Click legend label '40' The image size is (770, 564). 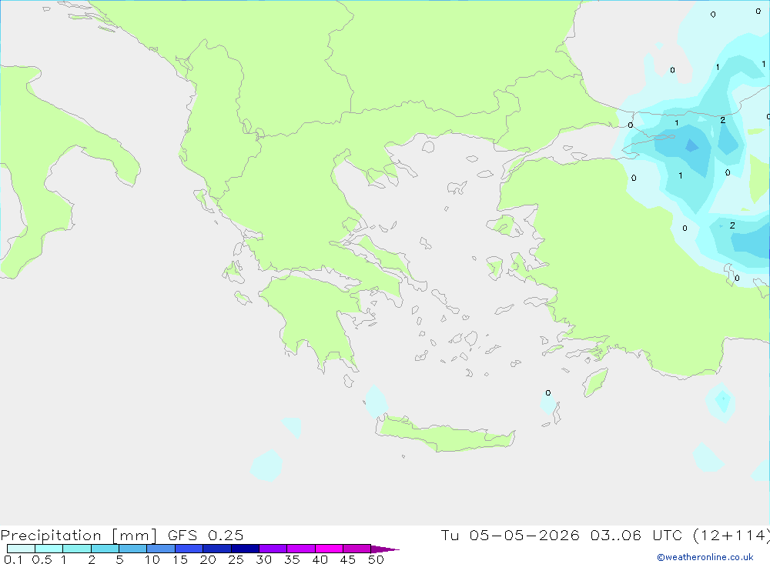[x=320, y=559]
